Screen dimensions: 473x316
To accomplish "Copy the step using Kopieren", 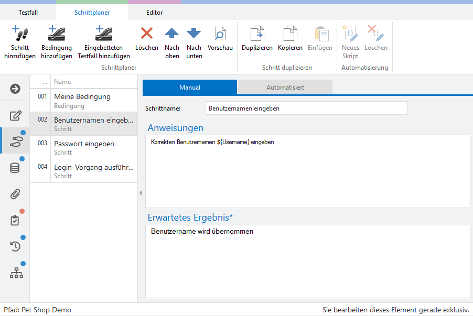I will [x=290, y=34].
